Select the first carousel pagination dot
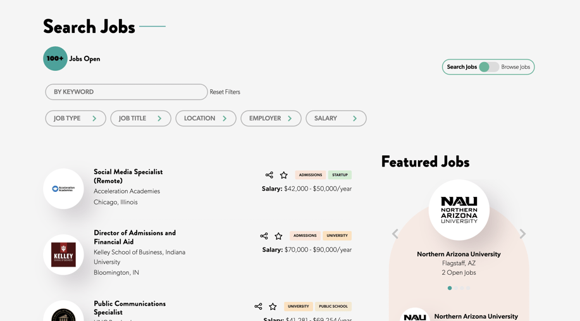 (450, 288)
